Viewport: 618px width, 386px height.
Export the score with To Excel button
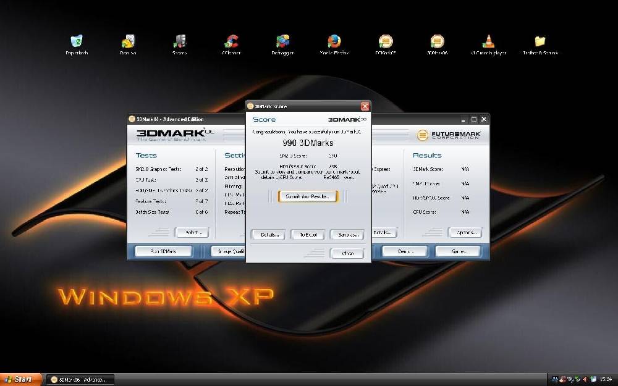(308, 235)
